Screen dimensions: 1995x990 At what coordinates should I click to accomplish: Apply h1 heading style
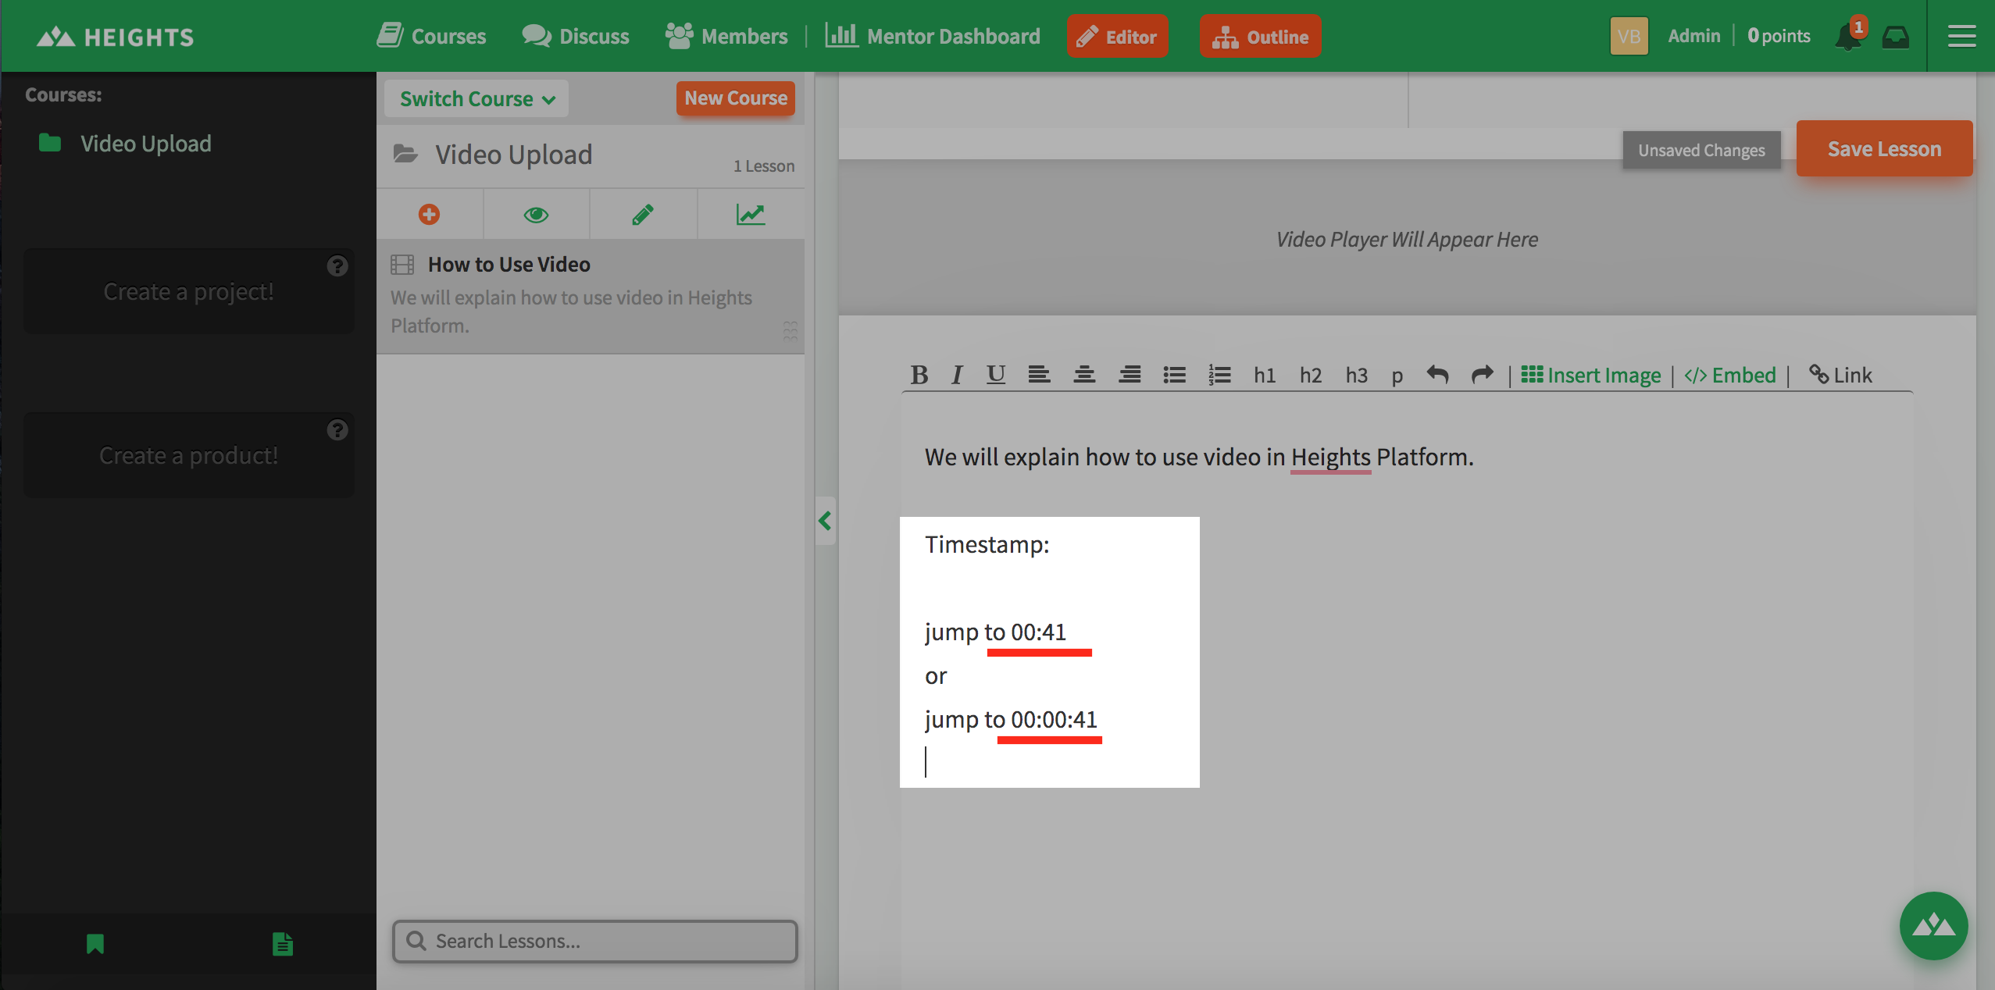click(1265, 376)
